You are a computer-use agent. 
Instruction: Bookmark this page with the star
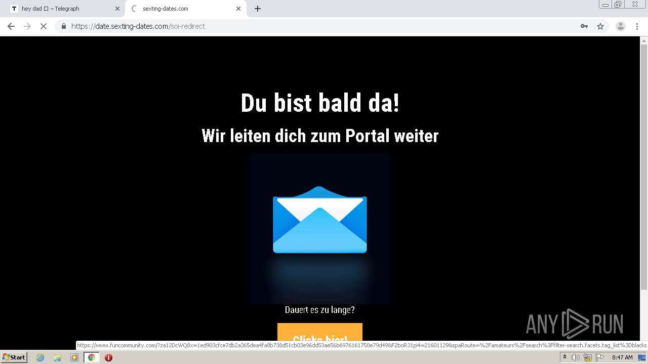coord(600,26)
